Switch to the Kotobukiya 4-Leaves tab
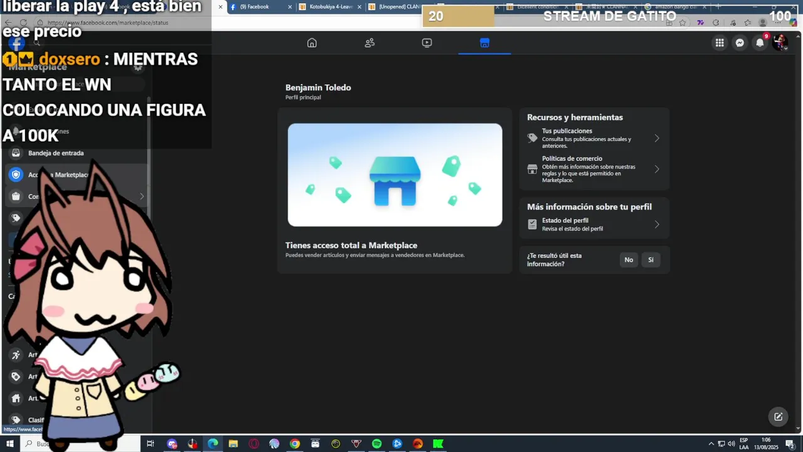Screen dimensions: 803x452 [x=331, y=7]
